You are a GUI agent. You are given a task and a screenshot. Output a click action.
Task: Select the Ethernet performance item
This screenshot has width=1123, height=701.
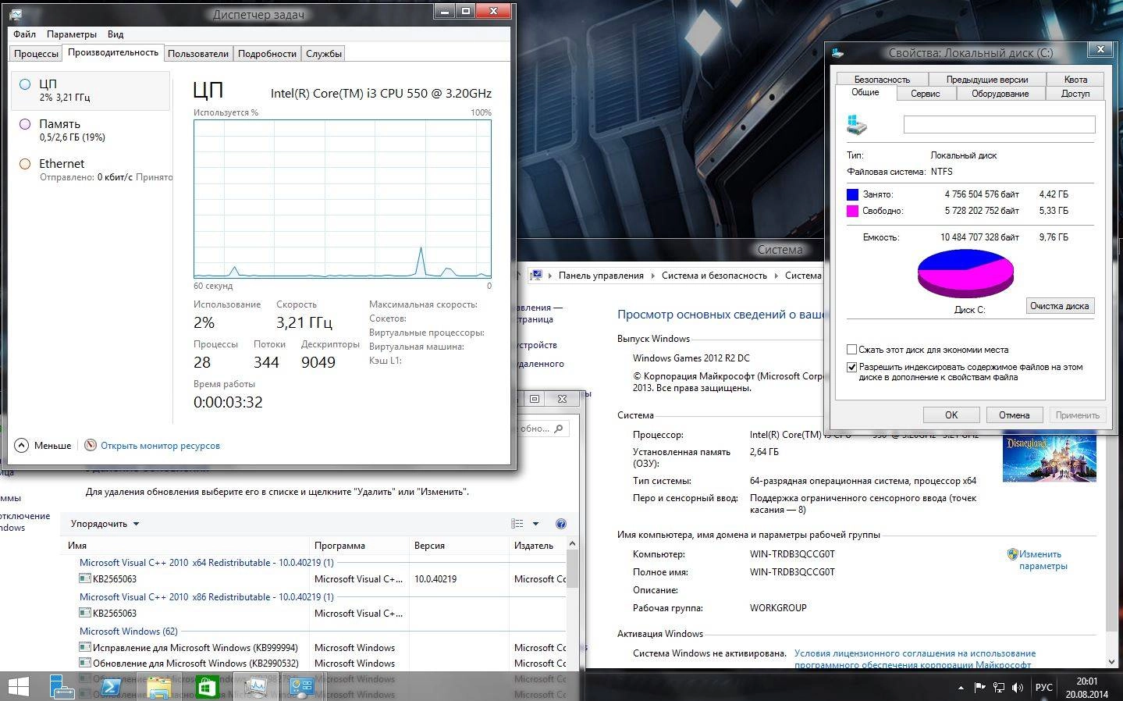91,170
